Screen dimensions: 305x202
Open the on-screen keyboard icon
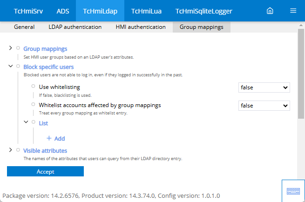[x=293, y=191]
